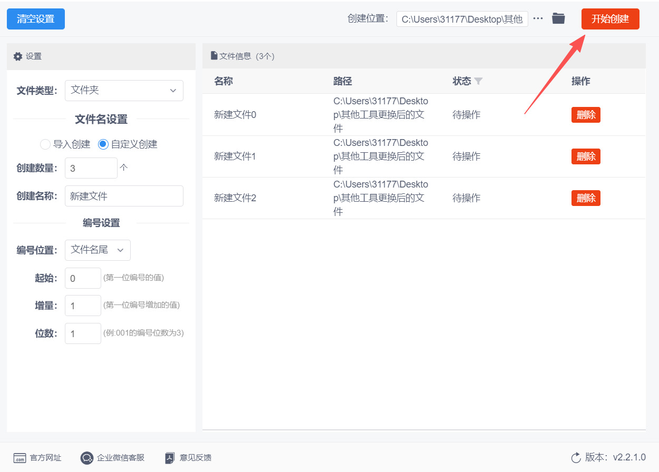
Task: Click the 位数 value input field
Action: coord(83,333)
